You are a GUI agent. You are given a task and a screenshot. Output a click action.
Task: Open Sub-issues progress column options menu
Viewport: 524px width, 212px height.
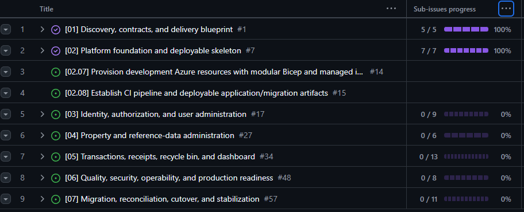coord(506,9)
